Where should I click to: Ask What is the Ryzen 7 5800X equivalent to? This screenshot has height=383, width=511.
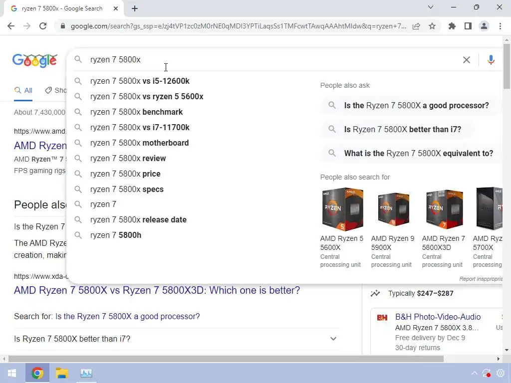412,153
